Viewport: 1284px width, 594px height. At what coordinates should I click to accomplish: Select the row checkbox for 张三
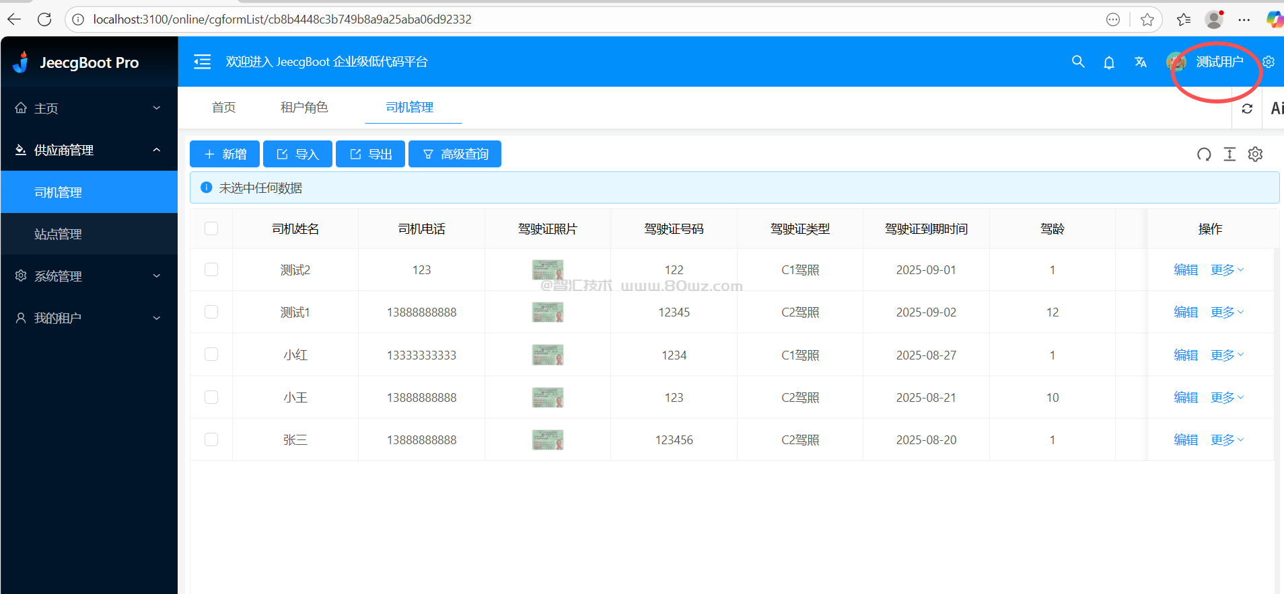point(211,439)
